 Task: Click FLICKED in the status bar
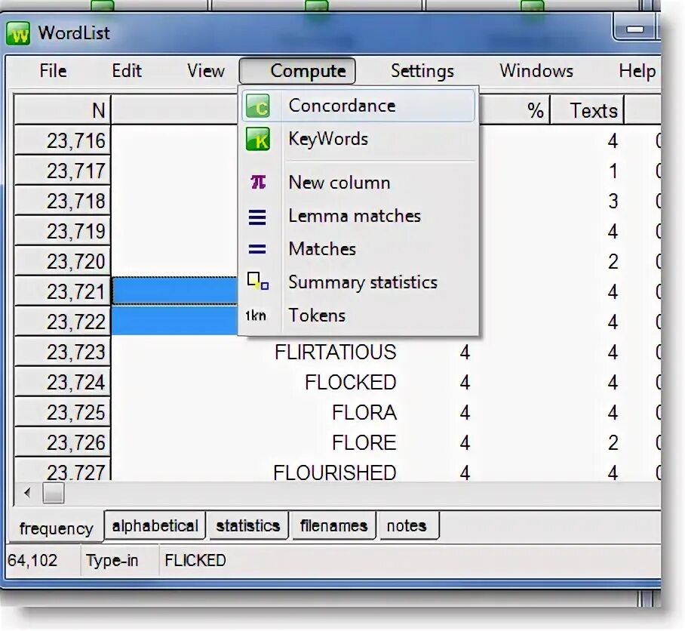coord(195,560)
